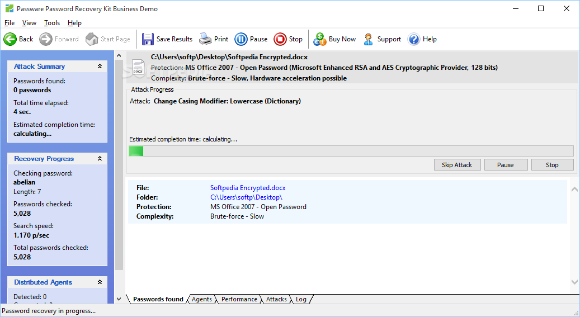Click the Save Results label

(174, 39)
